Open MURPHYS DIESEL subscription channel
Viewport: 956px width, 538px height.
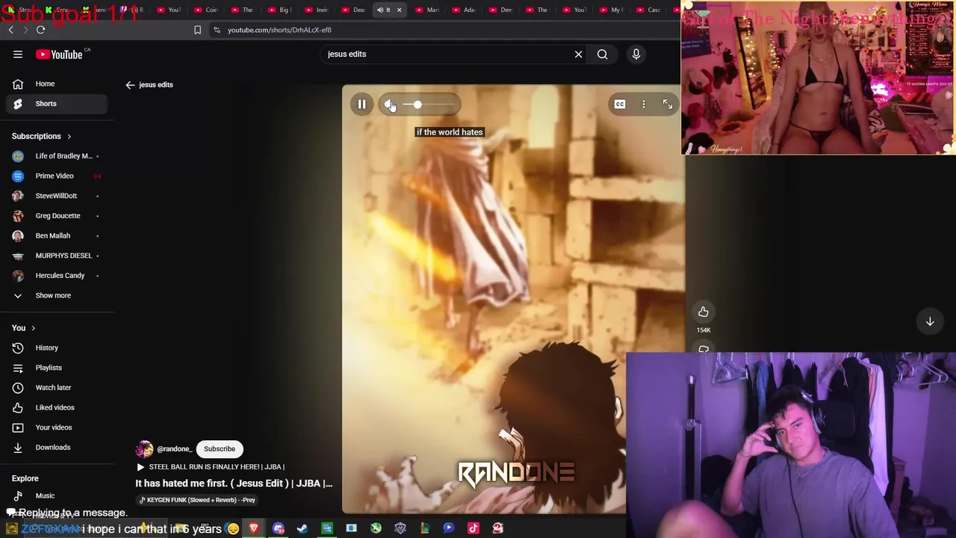coord(58,256)
